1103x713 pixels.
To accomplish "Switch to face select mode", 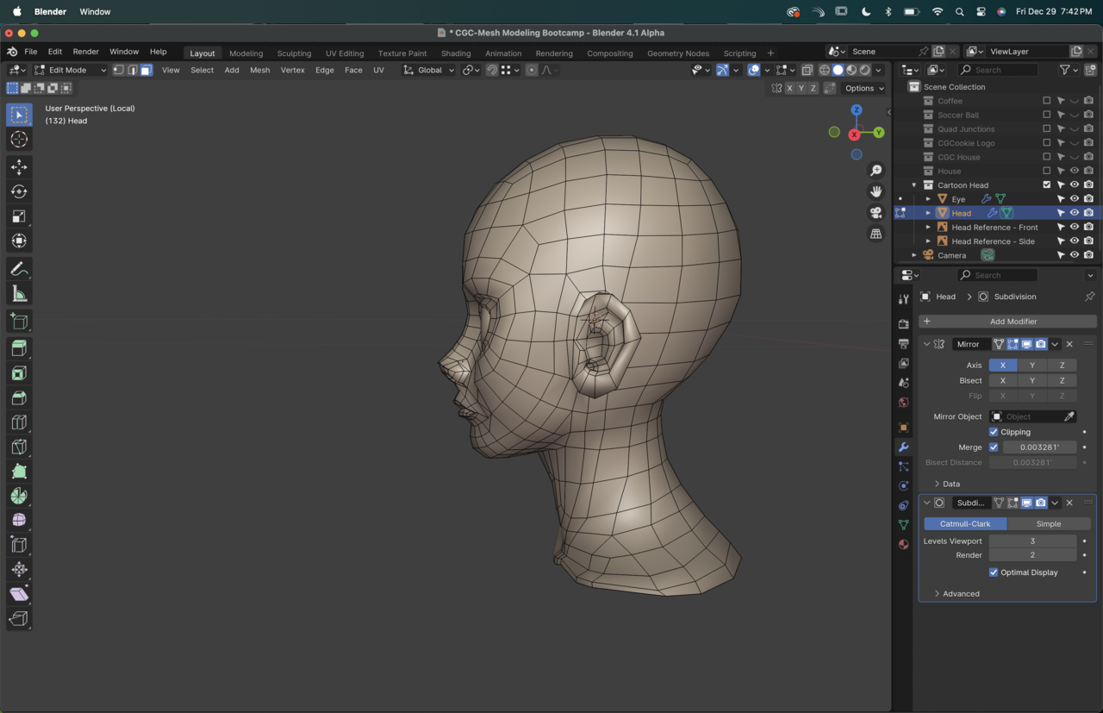I will (x=146, y=70).
